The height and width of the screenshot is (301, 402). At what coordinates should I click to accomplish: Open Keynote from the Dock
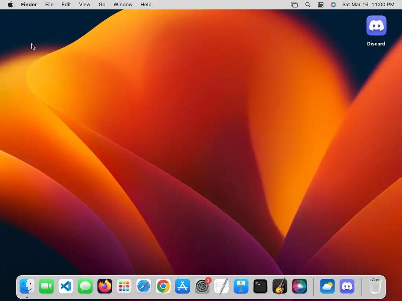241,286
